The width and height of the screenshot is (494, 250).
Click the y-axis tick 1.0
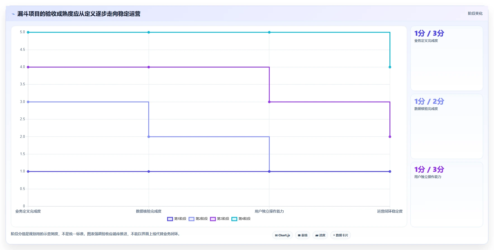click(22, 171)
